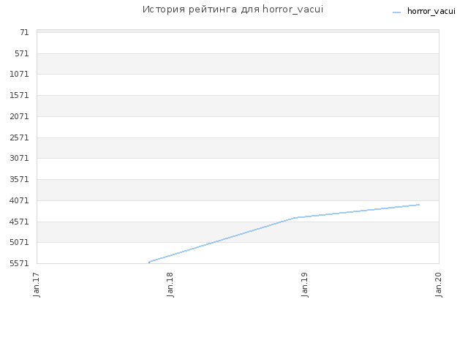Click the 1071 y-axis label

[20, 74]
